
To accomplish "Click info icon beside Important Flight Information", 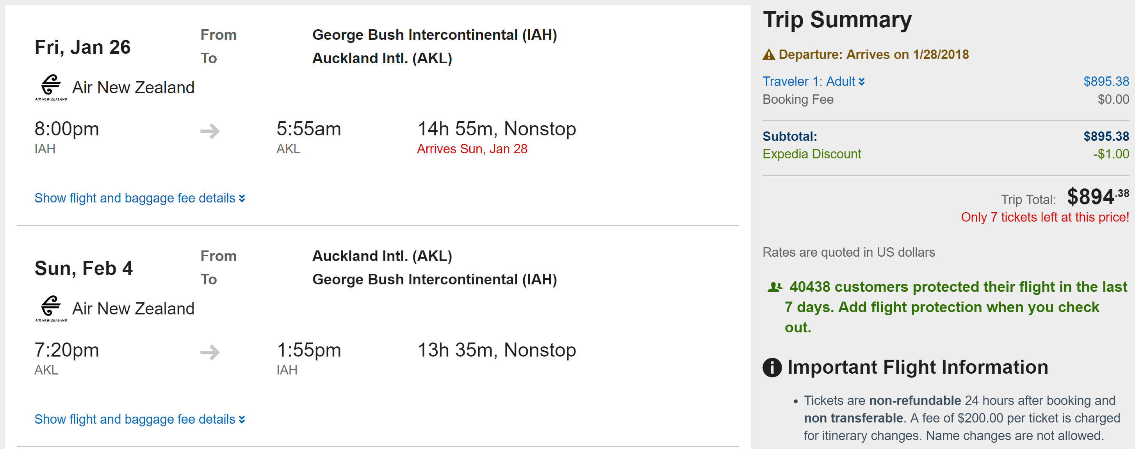I will [772, 367].
